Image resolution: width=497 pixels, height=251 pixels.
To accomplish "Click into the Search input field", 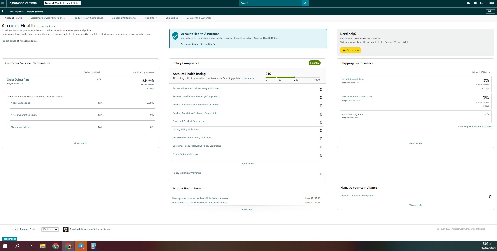I will click(270, 3).
